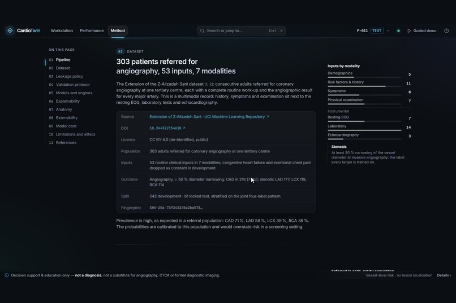
Task: Open the Workstation tab
Action: (x=62, y=30)
